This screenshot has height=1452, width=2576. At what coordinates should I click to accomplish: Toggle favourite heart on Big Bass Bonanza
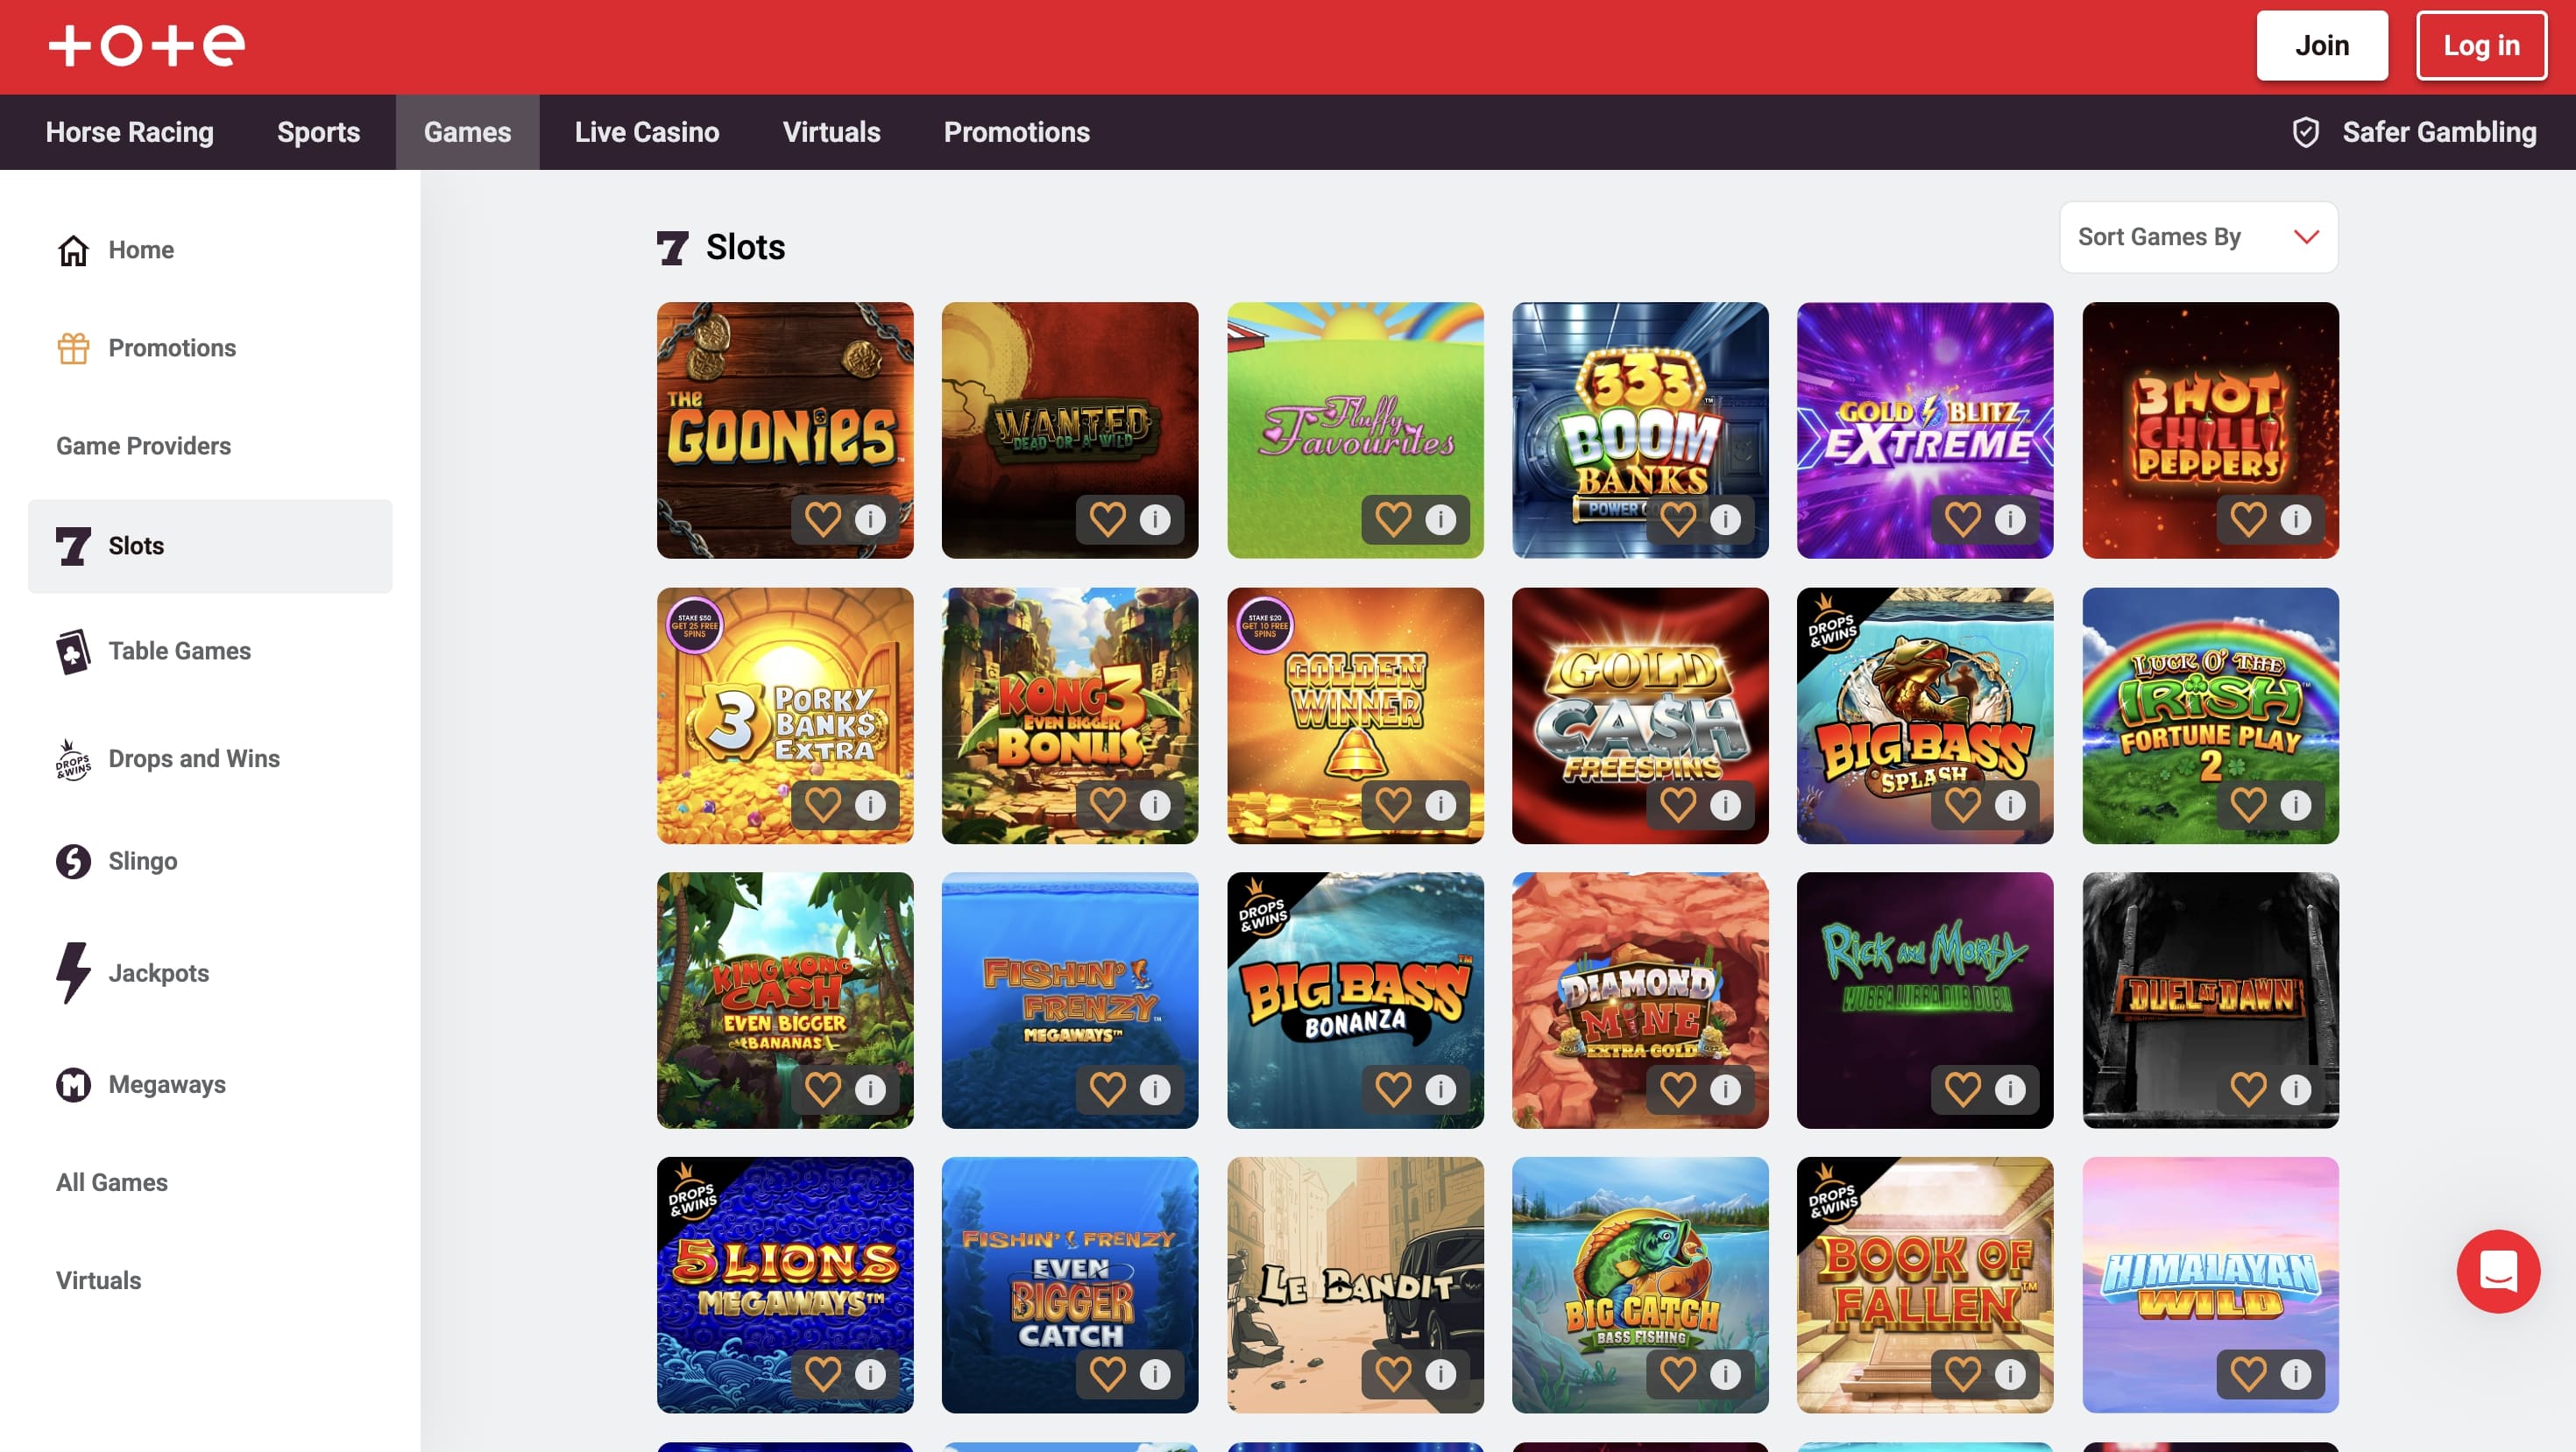click(1392, 1089)
